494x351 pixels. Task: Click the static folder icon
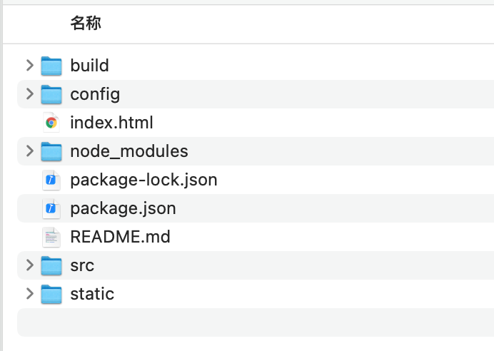tap(51, 294)
